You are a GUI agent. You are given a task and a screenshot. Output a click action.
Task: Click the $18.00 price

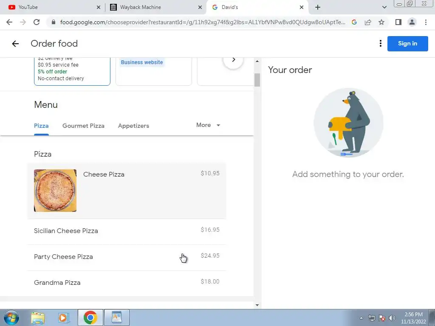click(x=210, y=282)
